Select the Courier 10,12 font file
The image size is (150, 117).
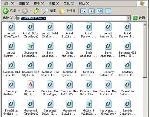coord(30,88)
